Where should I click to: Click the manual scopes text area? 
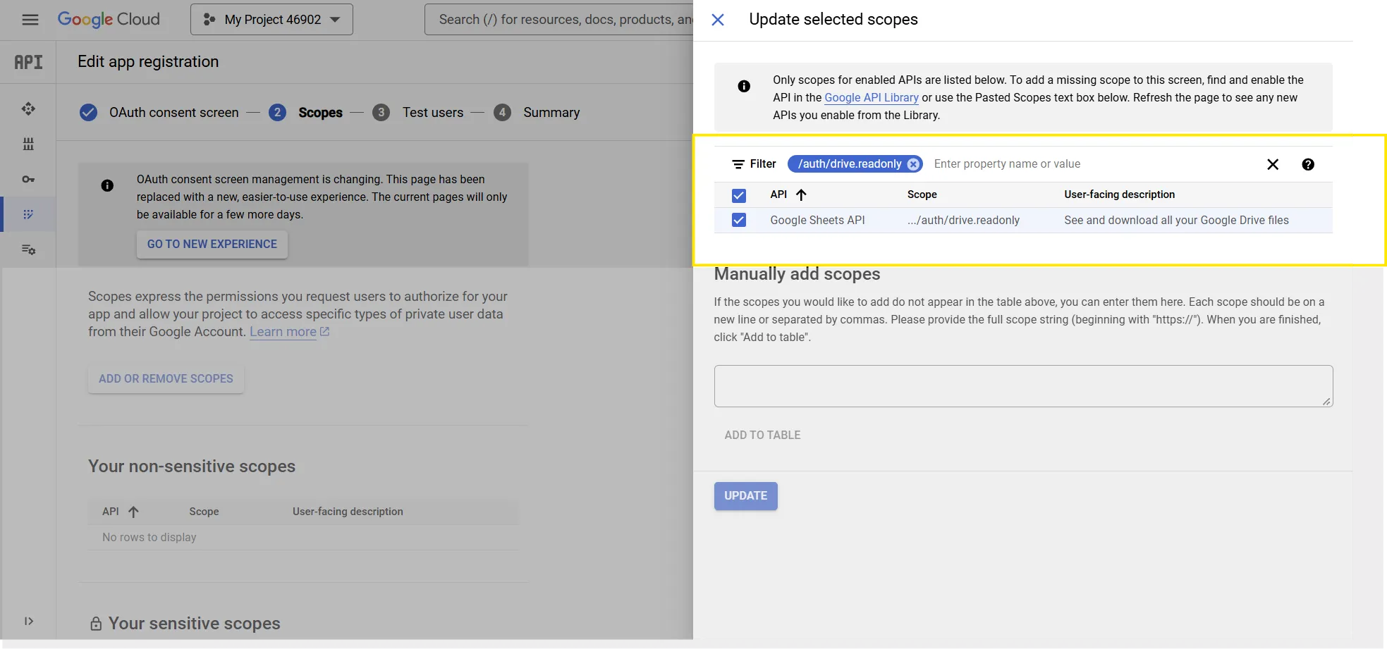coord(1023,386)
